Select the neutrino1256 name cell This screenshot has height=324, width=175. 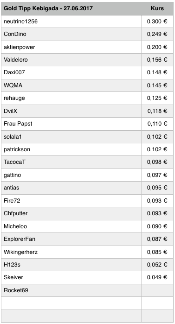coord(71,21)
